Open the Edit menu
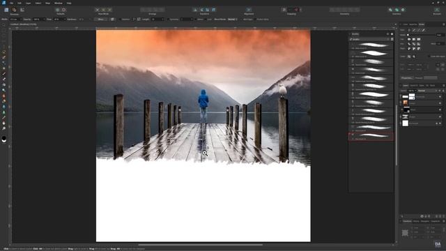The height and width of the screenshot is (251, 446). [x=20, y=3]
